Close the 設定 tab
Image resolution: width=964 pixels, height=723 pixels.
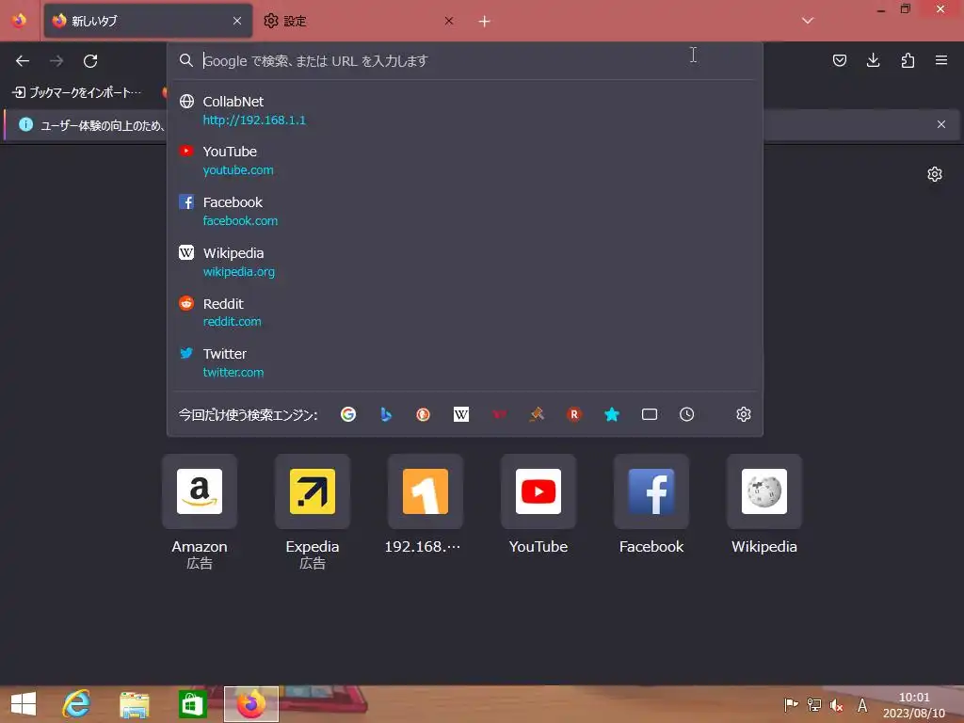(449, 21)
